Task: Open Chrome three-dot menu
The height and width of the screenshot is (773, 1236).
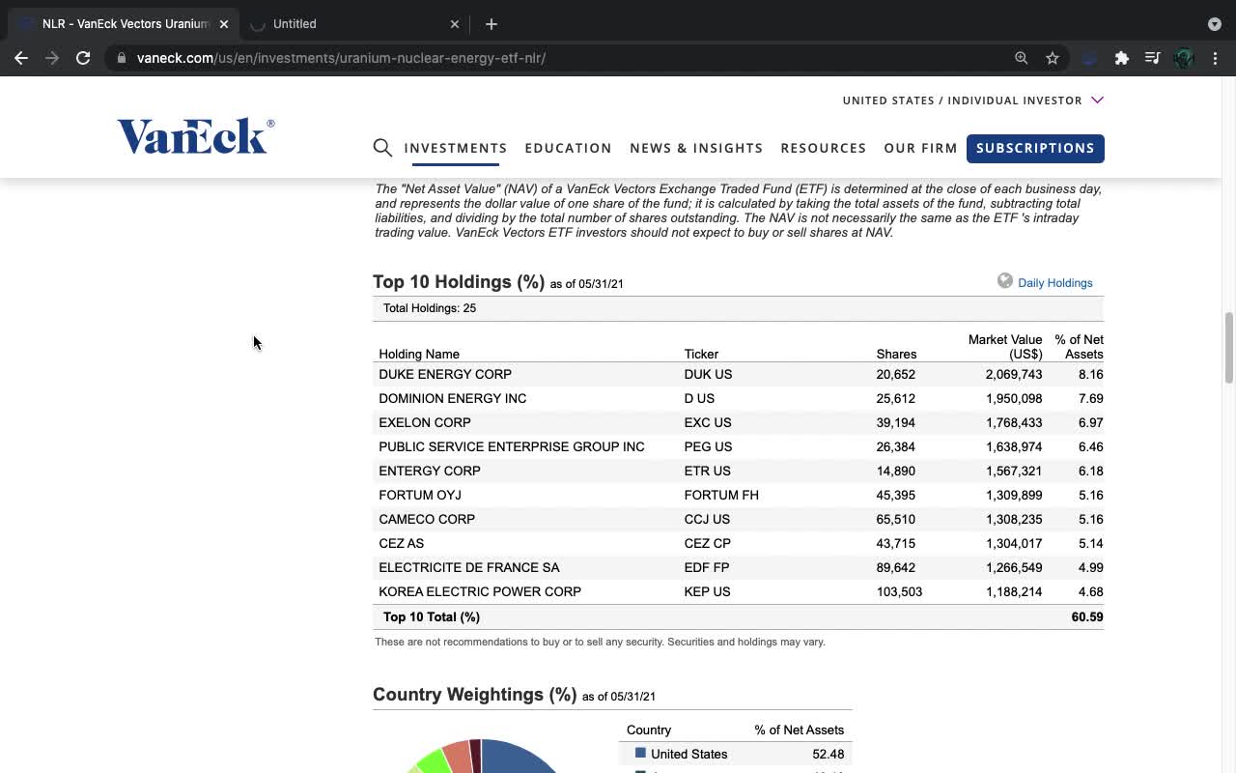Action: pos(1215,58)
